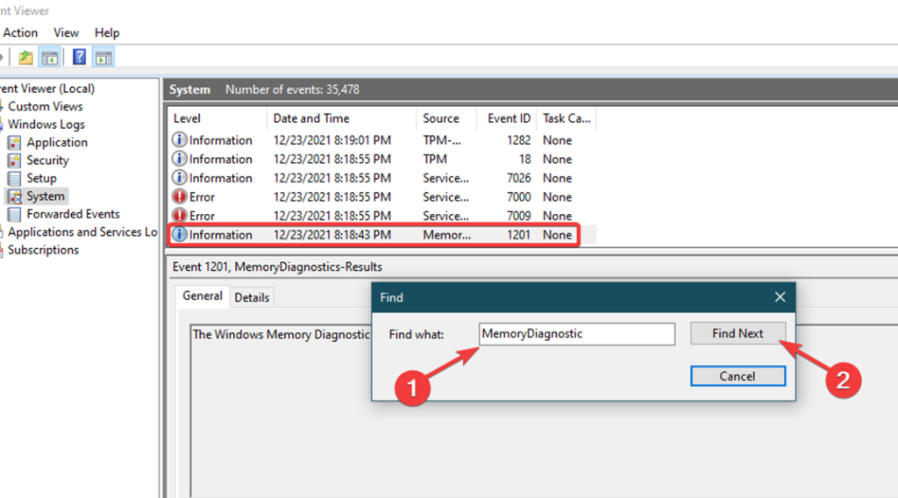The image size is (898, 498).
Task: Open the Setup log in the tree
Action: (41, 178)
